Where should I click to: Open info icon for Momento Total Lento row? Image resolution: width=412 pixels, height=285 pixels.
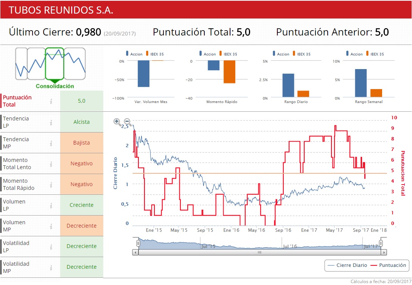51,163
